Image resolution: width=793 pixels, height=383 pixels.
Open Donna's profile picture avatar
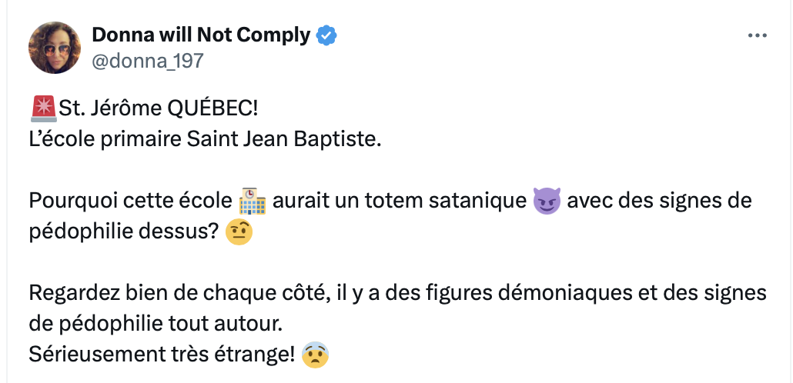[54, 48]
